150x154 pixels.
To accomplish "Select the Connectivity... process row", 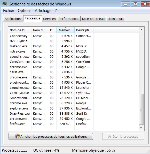I will [51, 36].
